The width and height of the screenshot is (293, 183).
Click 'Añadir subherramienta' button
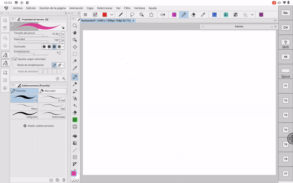point(38,126)
